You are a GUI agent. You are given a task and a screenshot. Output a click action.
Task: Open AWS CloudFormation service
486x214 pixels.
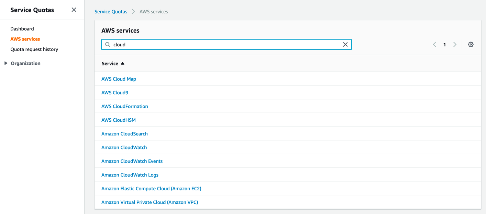(125, 106)
